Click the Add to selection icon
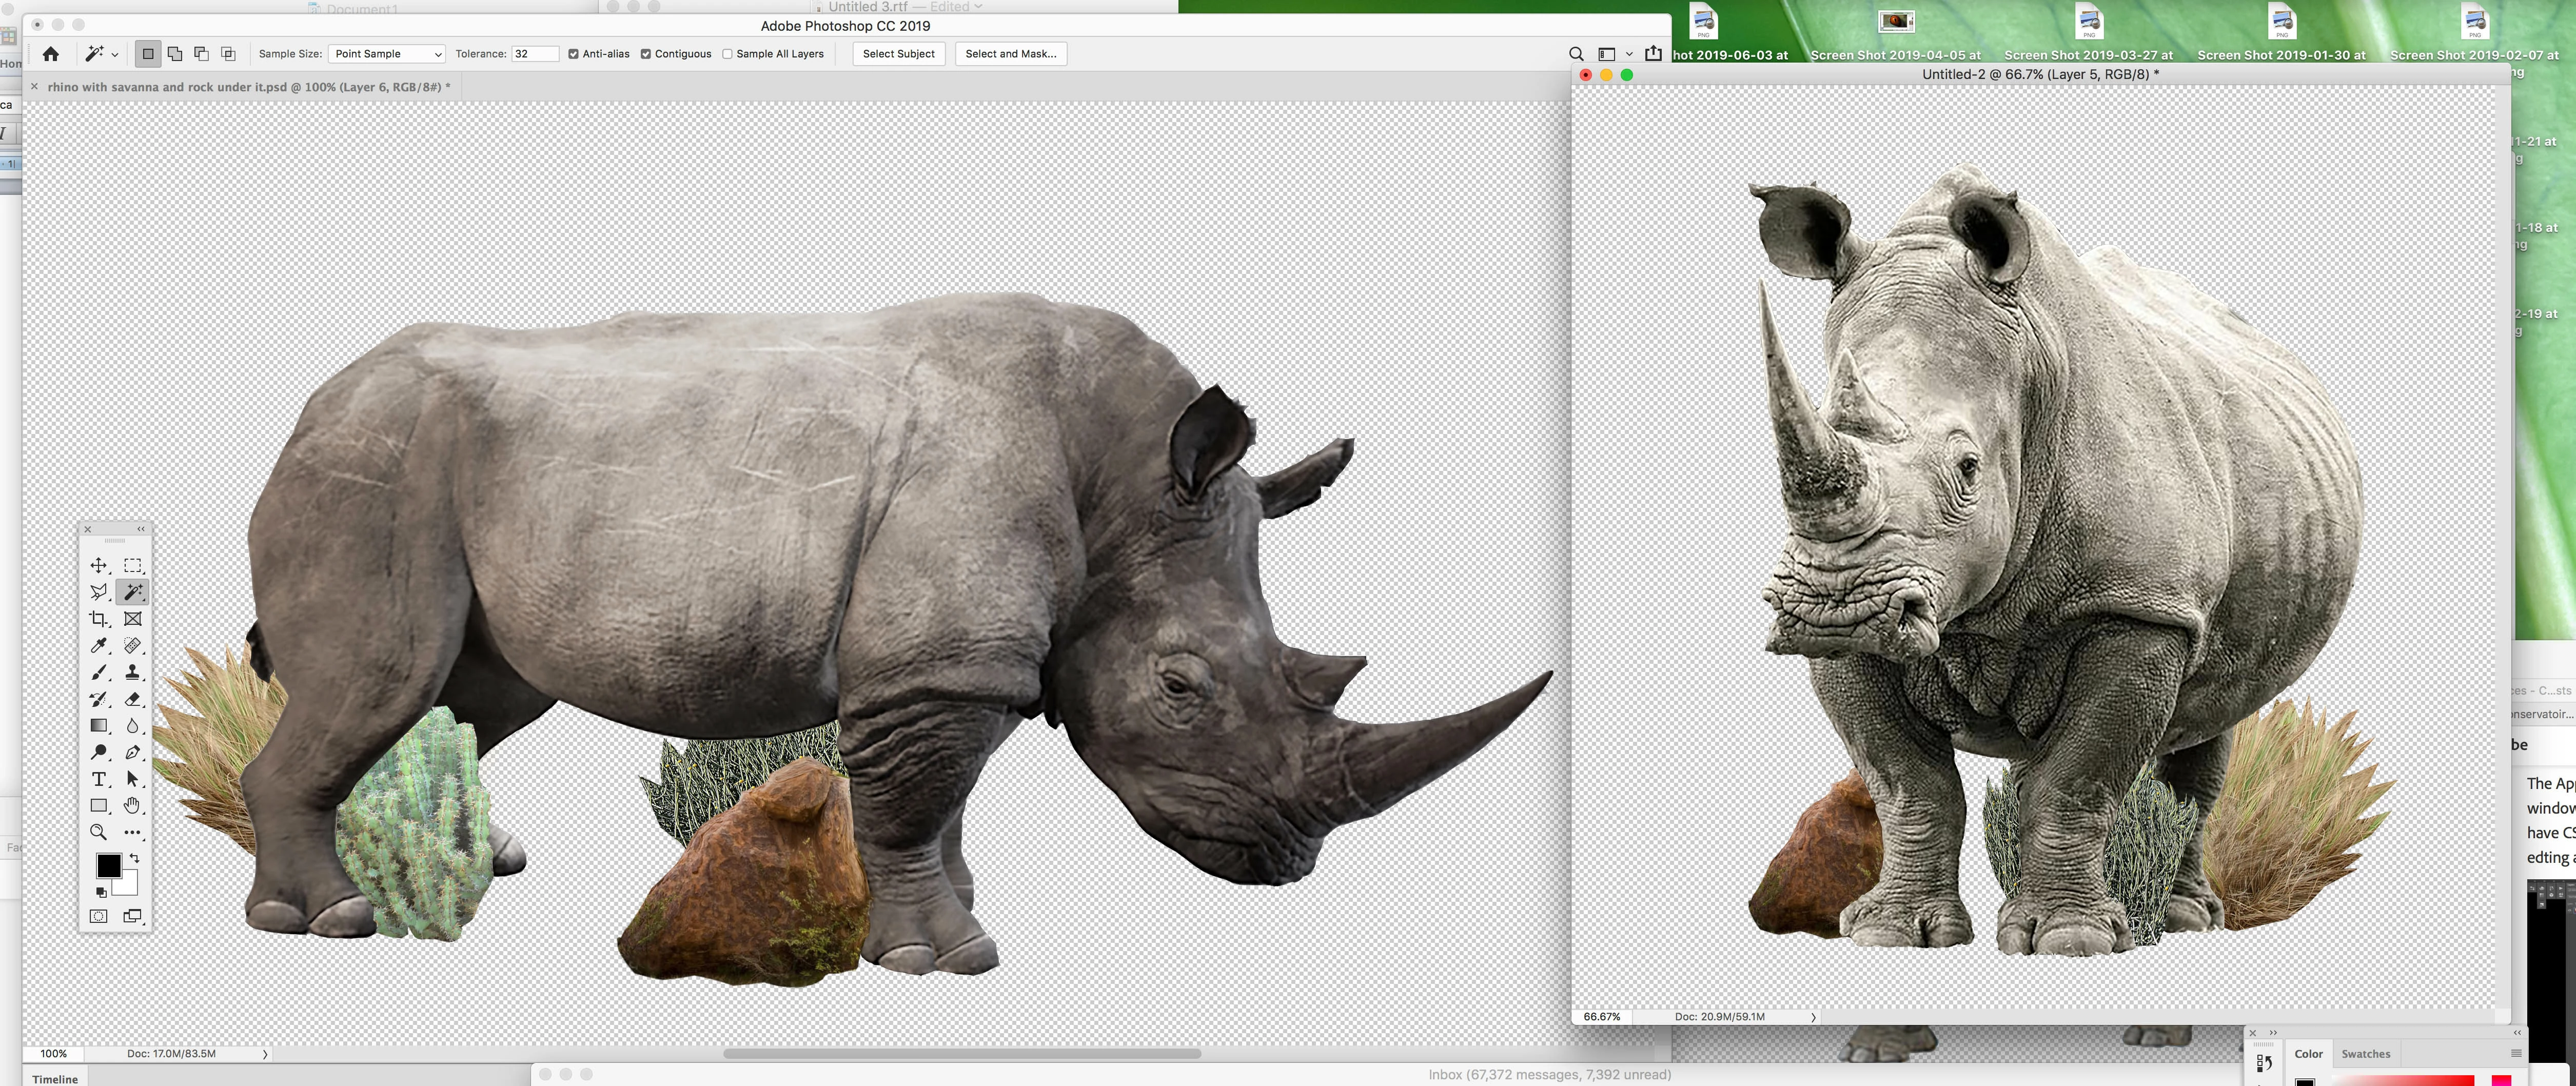The image size is (2576, 1086). pos(175,54)
